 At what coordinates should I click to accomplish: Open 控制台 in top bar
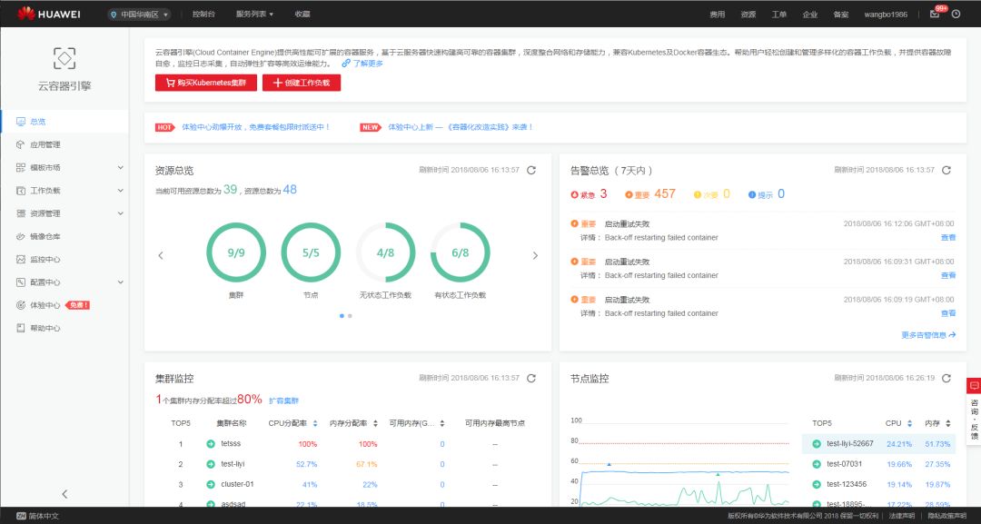[203, 14]
